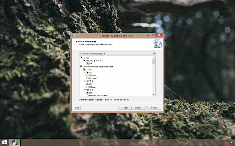Click the component list scroll up arrow
235x146 pixels.
pos(154,58)
